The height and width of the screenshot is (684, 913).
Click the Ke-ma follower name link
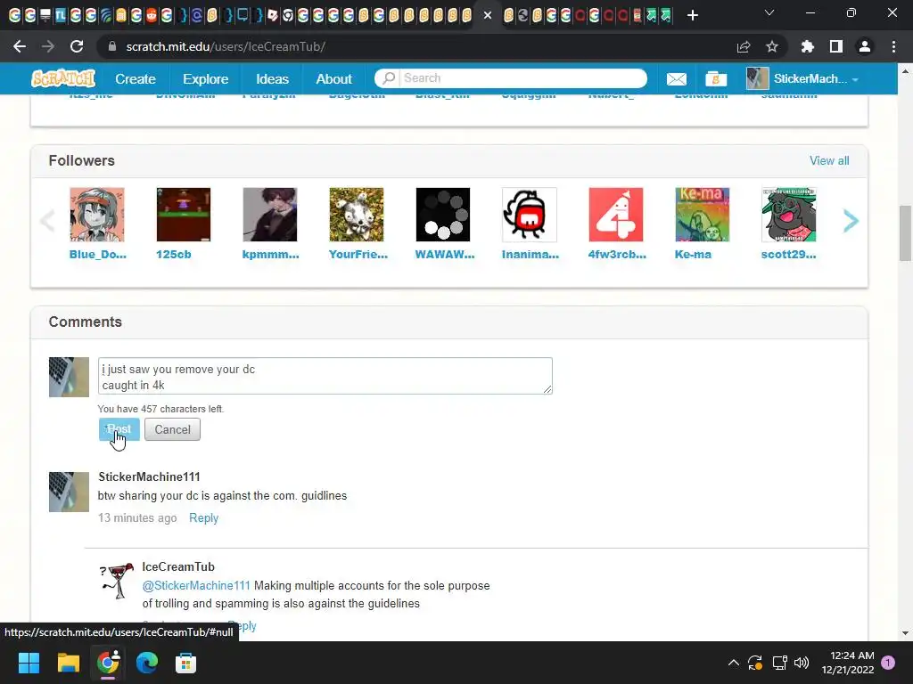pyautogui.click(x=693, y=254)
